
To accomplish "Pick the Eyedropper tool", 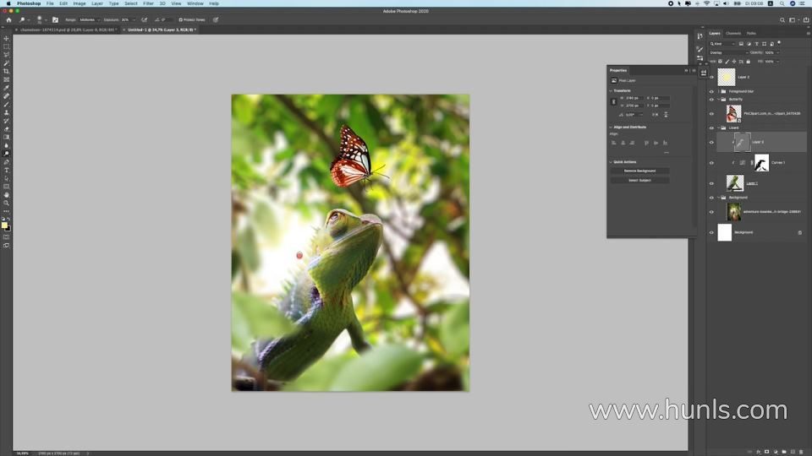I will [x=6, y=88].
